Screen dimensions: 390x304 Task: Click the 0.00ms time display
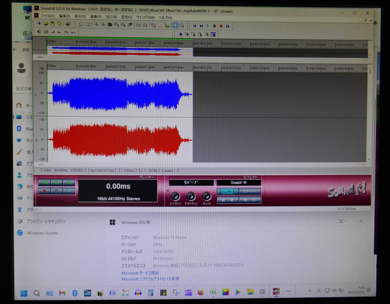[x=118, y=186]
